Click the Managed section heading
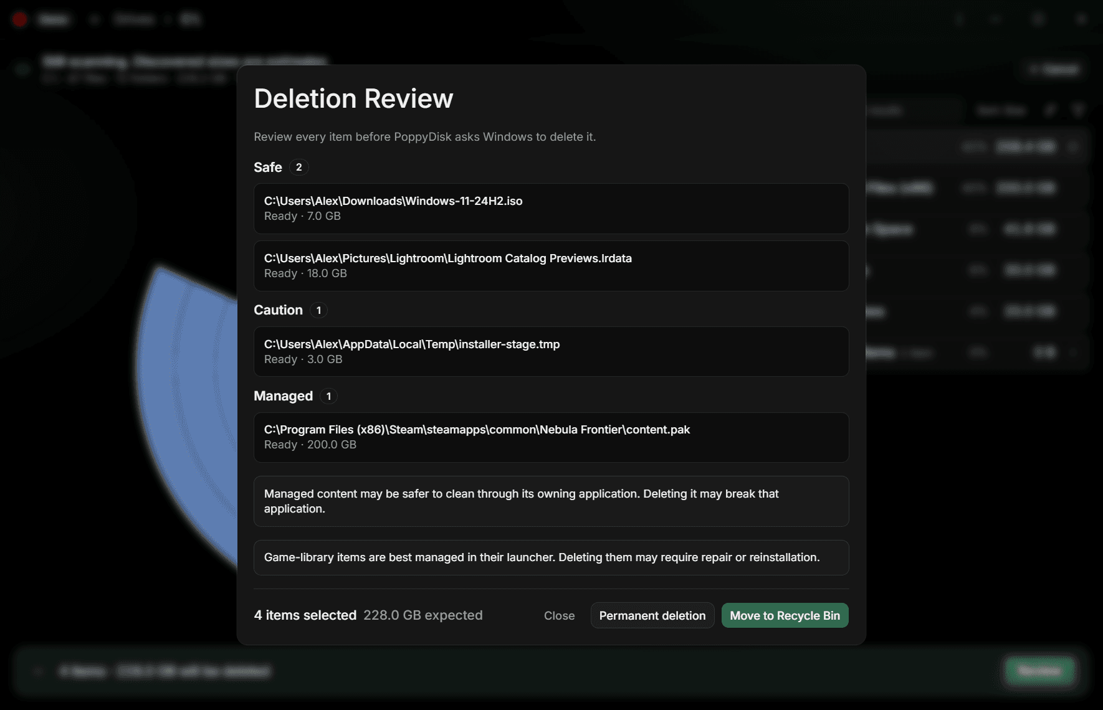1103x710 pixels. pos(283,396)
